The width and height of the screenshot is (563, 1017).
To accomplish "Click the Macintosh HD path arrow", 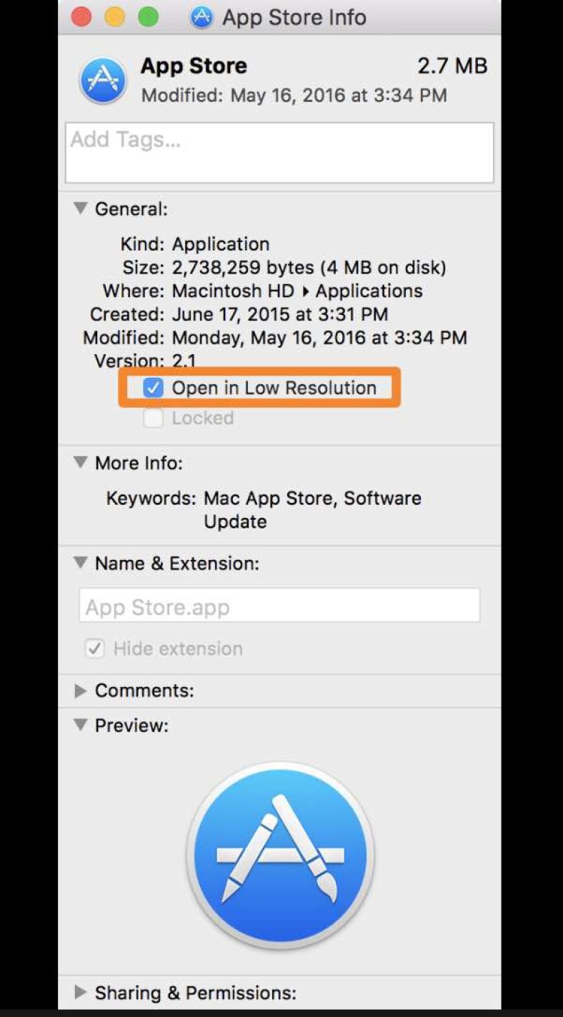I will tap(307, 291).
